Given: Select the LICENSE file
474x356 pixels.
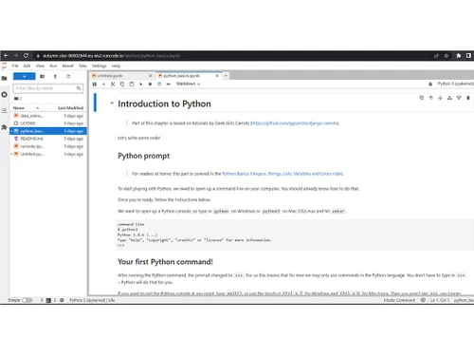Looking at the screenshot, I should click(x=48, y=123).
